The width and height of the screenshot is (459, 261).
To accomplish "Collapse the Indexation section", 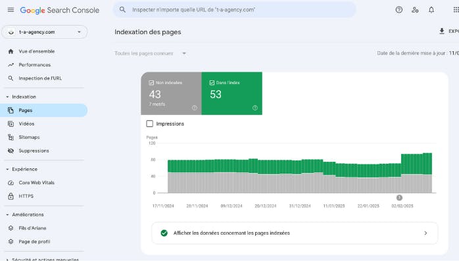I will click(x=7, y=97).
